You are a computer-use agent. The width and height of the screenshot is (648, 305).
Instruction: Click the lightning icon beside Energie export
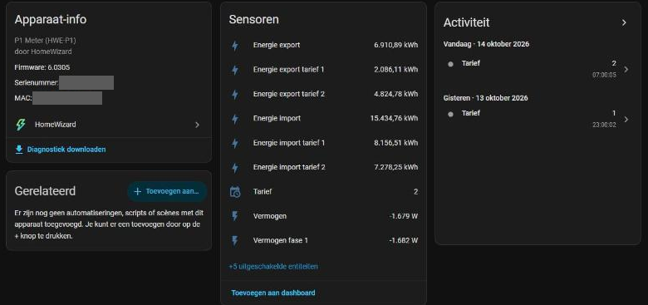[235, 45]
